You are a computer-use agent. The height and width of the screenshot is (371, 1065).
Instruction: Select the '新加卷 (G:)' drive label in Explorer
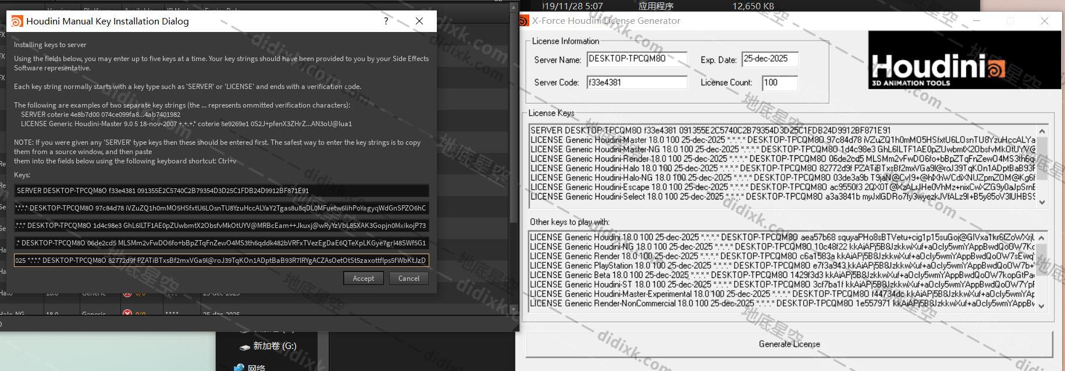[275, 346]
